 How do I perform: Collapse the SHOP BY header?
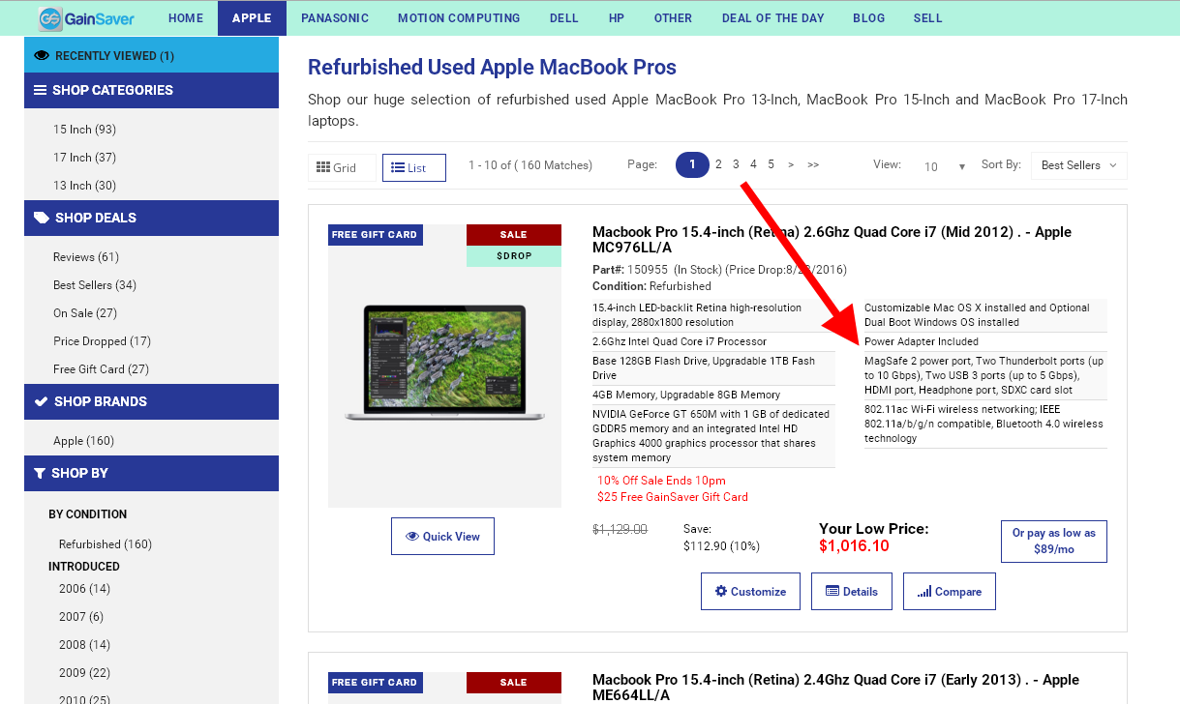tap(151, 473)
